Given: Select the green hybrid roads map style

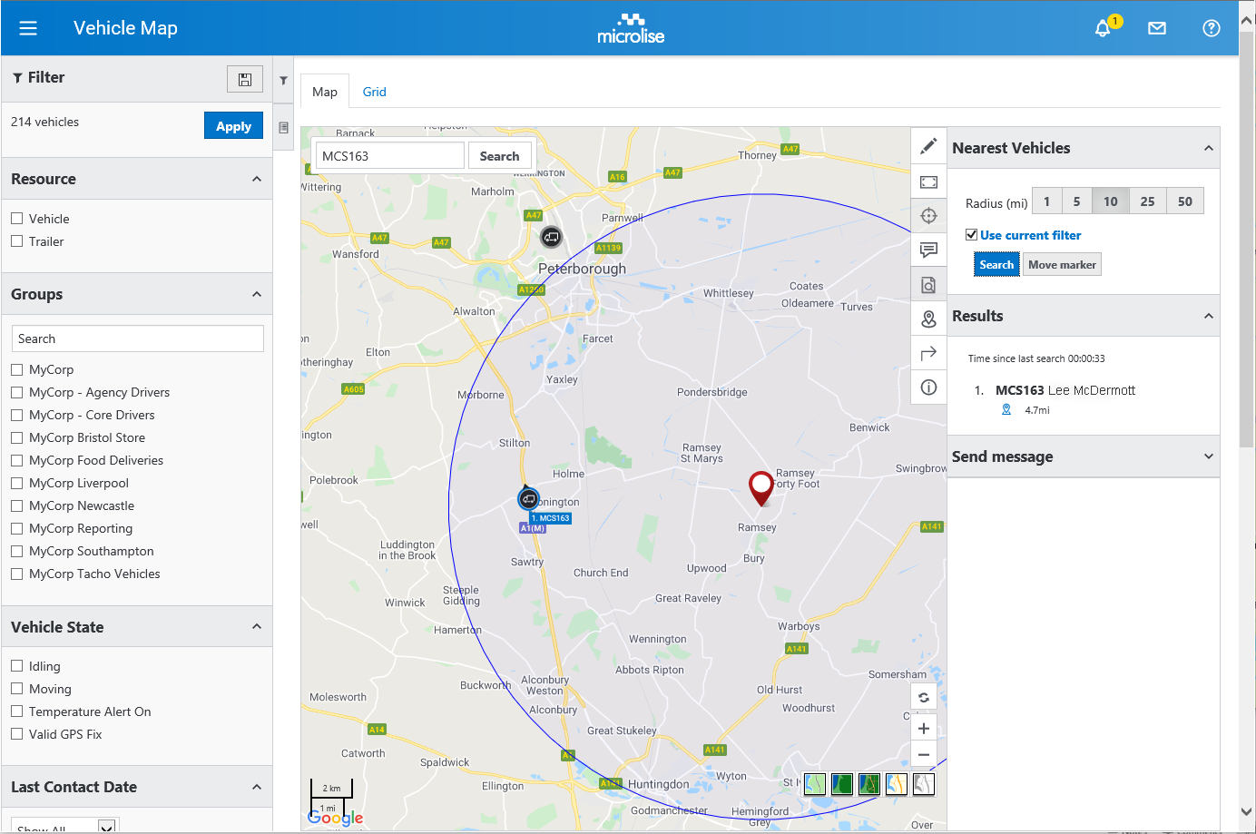Looking at the screenshot, I should 869,783.
